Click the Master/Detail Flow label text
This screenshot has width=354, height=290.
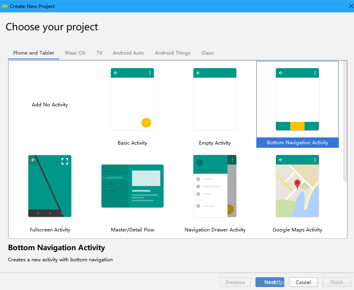(132, 230)
